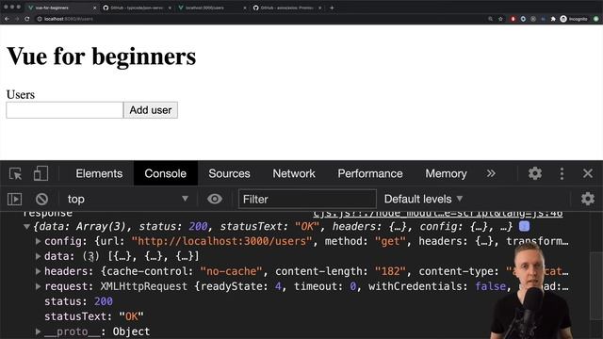Toggle the device toolbar icon
Viewport: 603px width, 339px height.
coord(41,173)
